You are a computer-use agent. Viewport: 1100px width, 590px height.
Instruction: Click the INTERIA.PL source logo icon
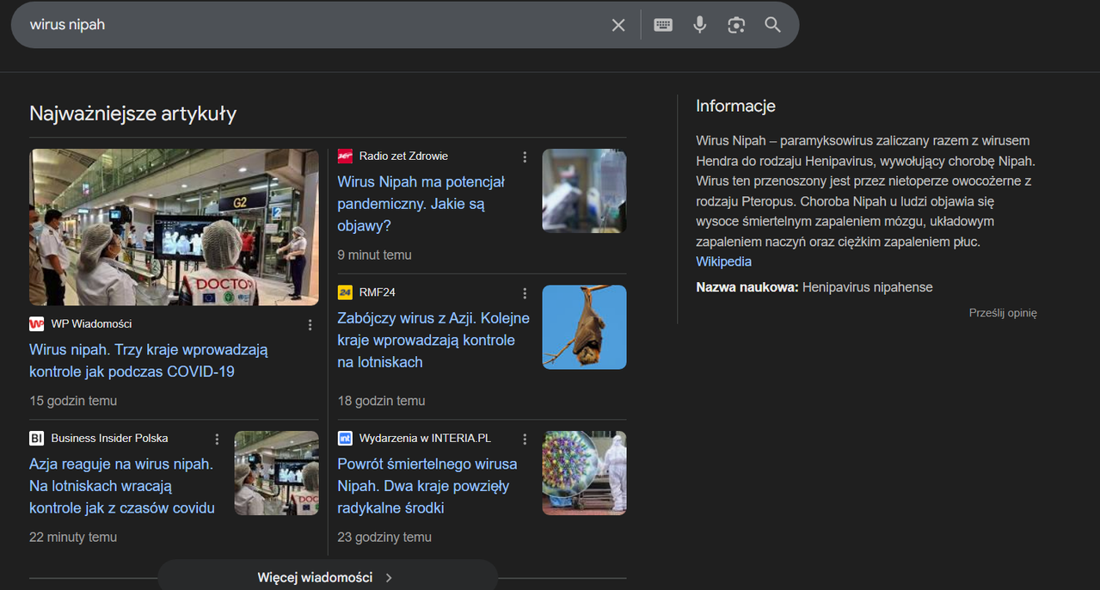(x=345, y=438)
